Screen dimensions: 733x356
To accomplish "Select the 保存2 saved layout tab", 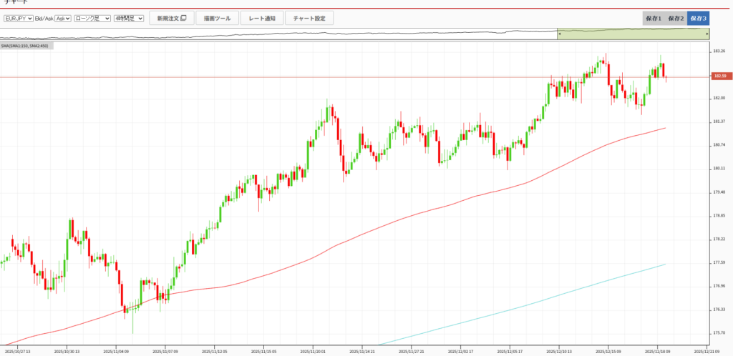I will (x=676, y=18).
